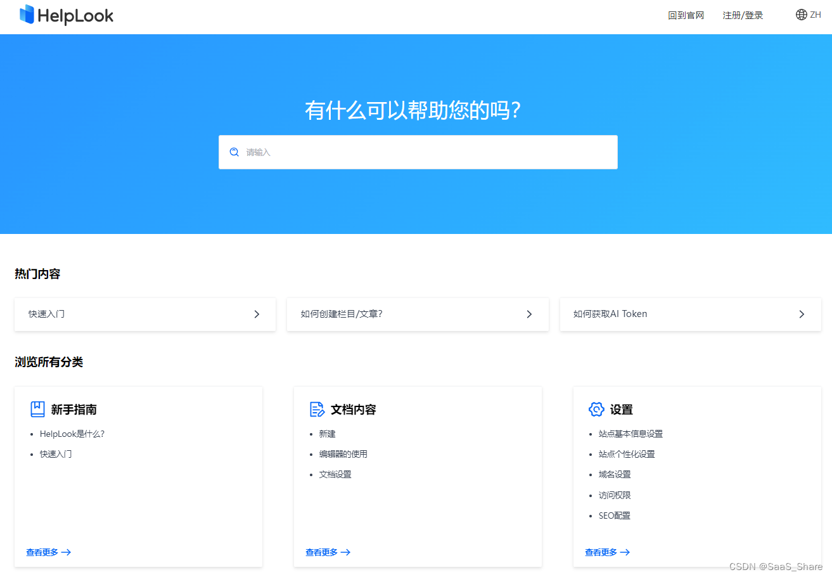Open the 站点个性化设置 article link
Screen dimensions: 832x577
tap(627, 455)
